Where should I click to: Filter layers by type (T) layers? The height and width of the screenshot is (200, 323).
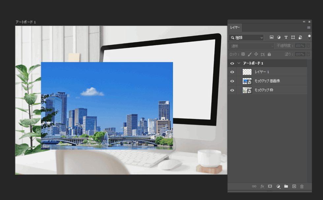coord(286,37)
